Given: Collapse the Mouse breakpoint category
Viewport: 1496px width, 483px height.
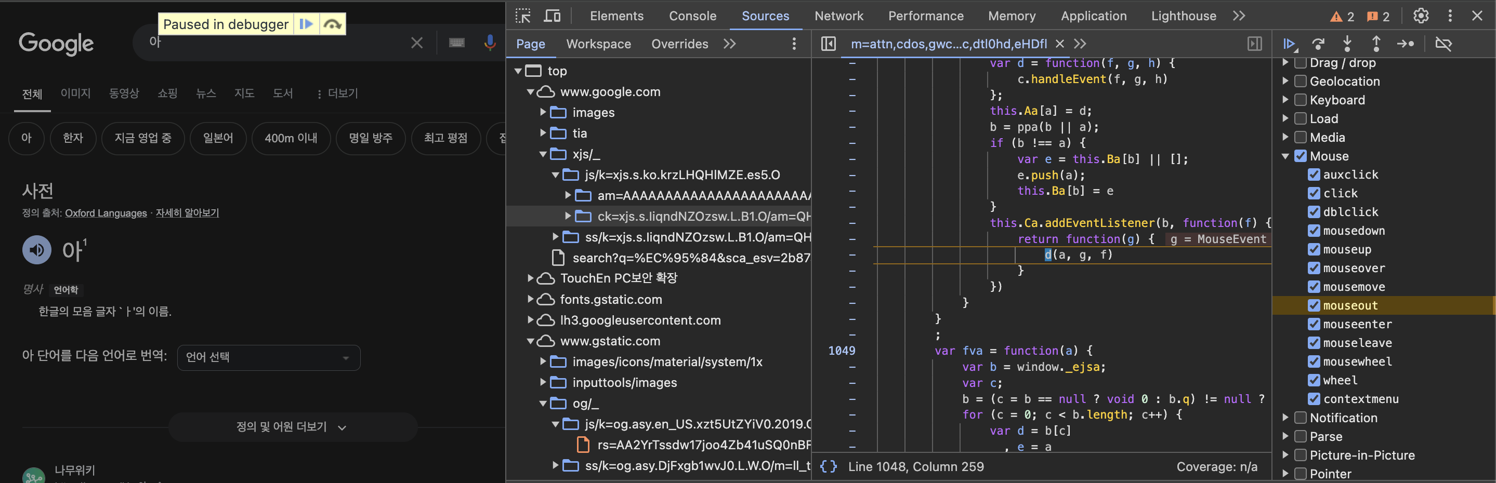Looking at the screenshot, I should tap(1285, 156).
